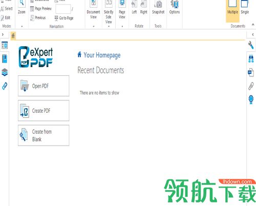Click the Page Preview button
This screenshot has height=206, width=256.
click(41, 9)
